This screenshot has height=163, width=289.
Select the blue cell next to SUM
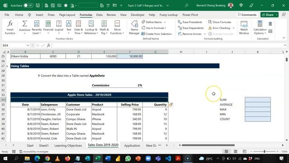[258, 100]
